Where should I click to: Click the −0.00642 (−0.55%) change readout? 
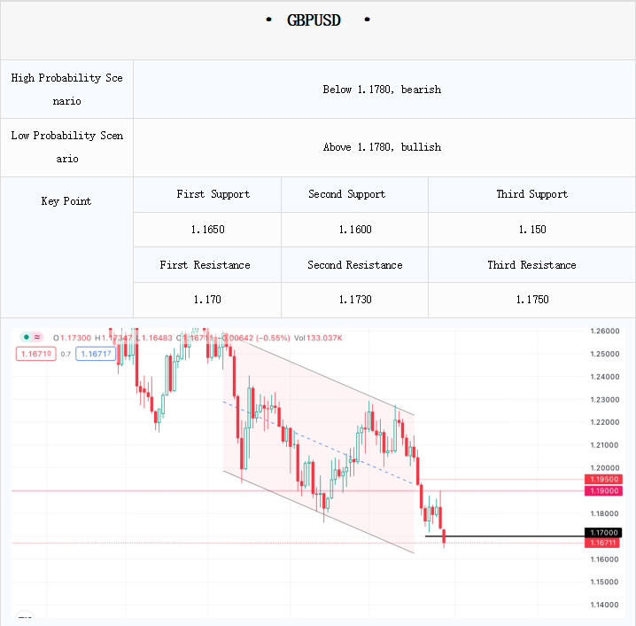[255, 338]
